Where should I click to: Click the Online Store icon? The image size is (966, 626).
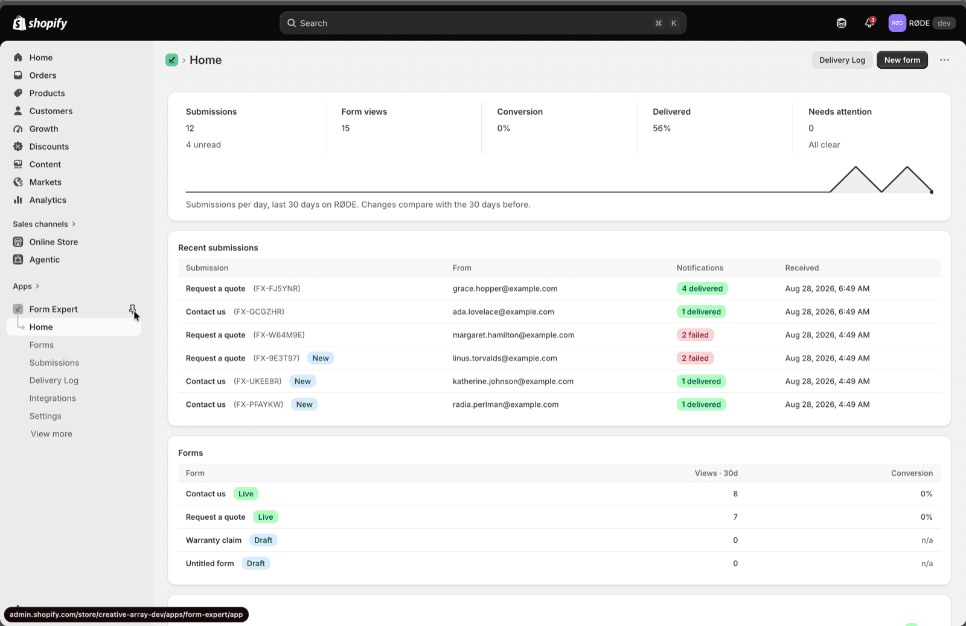[18, 242]
